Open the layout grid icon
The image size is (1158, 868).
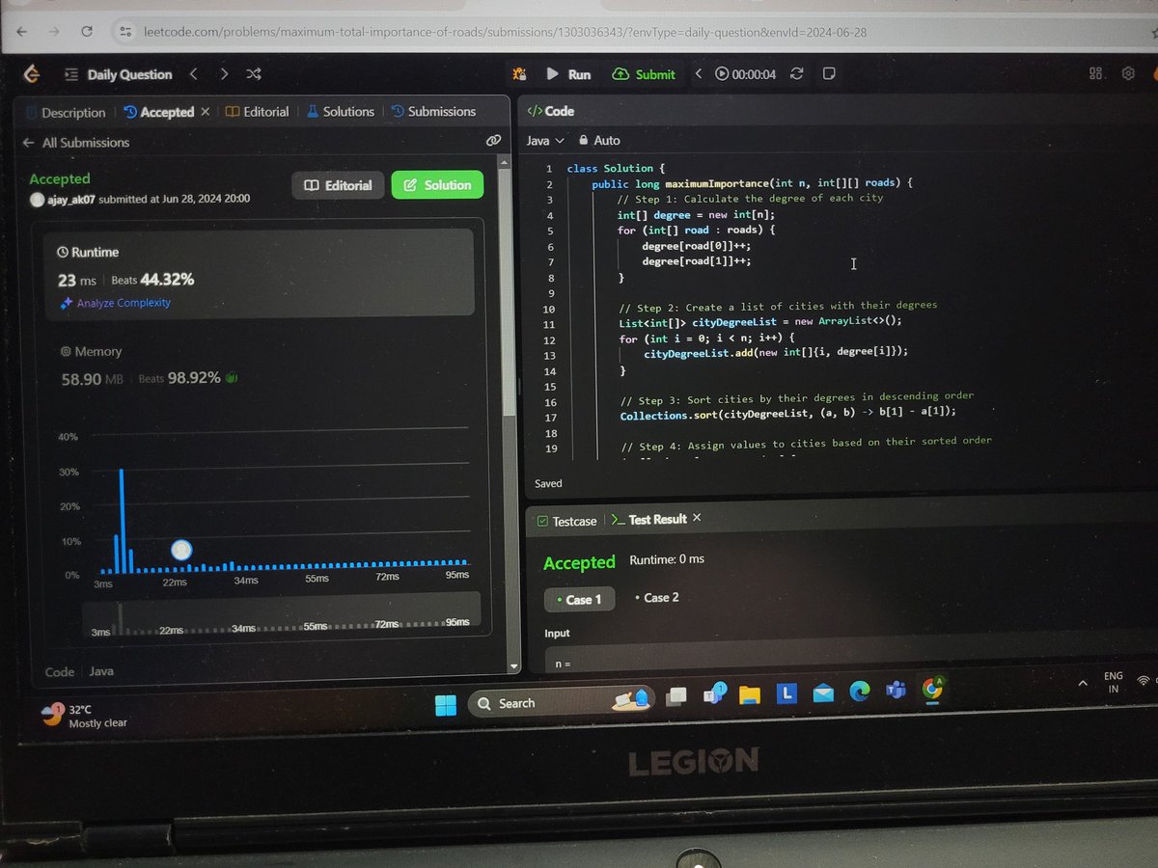pyautogui.click(x=1095, y=74)
